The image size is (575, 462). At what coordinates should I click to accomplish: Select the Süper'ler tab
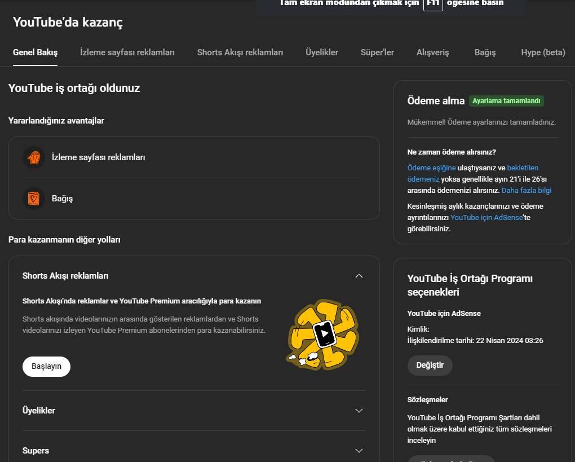click(377, 52)
